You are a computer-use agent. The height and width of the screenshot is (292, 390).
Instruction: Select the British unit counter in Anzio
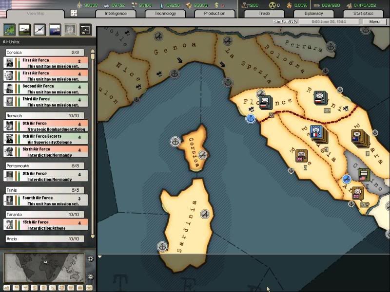click(x=358, y=193)
